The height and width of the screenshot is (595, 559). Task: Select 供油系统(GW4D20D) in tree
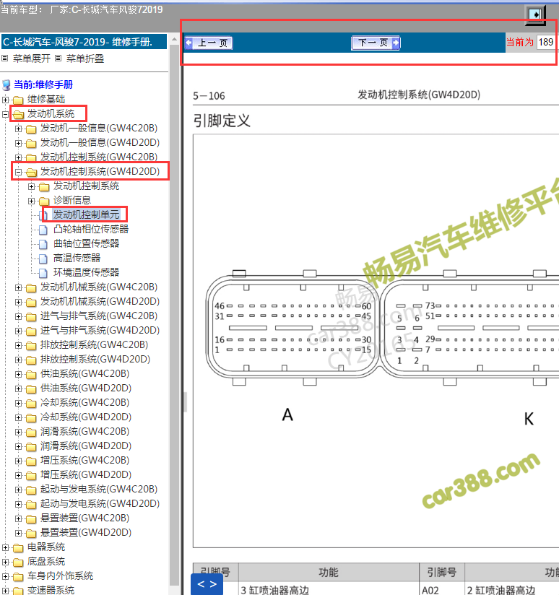click(86, 388)
